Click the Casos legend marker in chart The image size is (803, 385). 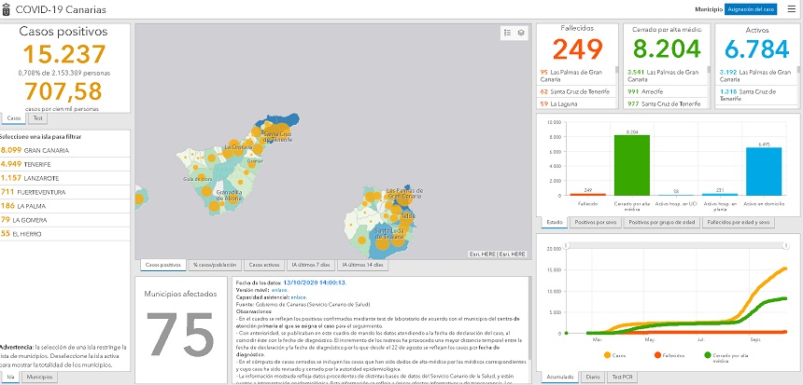tap(608, 355)
